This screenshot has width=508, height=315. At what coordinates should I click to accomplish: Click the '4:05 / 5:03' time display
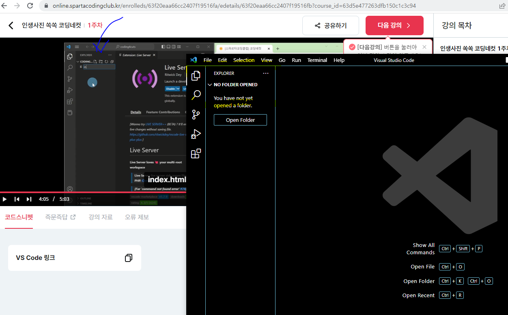(54, 199)
